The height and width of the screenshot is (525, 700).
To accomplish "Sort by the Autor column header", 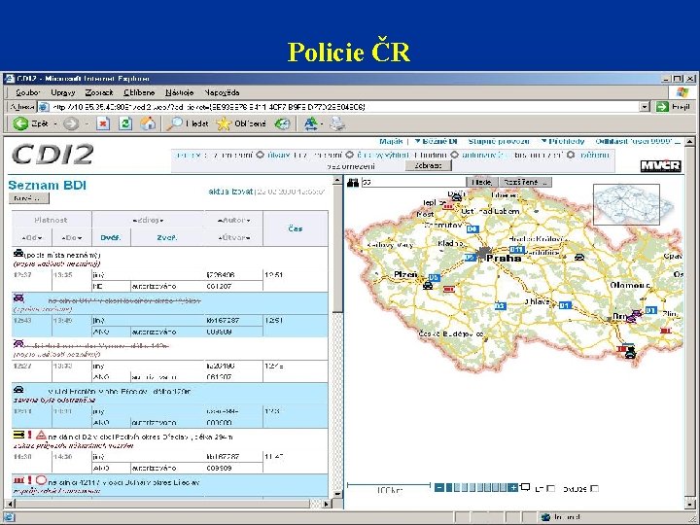I will pyautogui.click(x=233, y=220).
